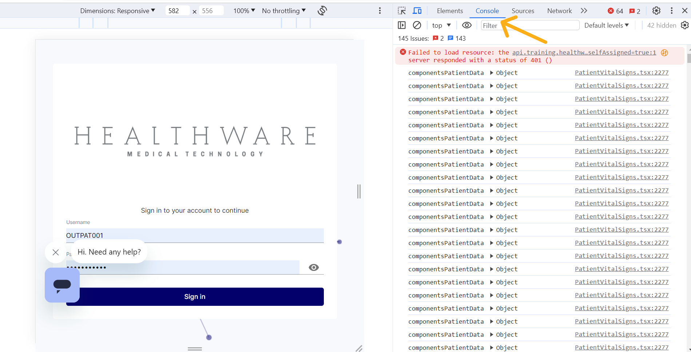Click the inspect element picker icon
691x352 pixels.
402,11
